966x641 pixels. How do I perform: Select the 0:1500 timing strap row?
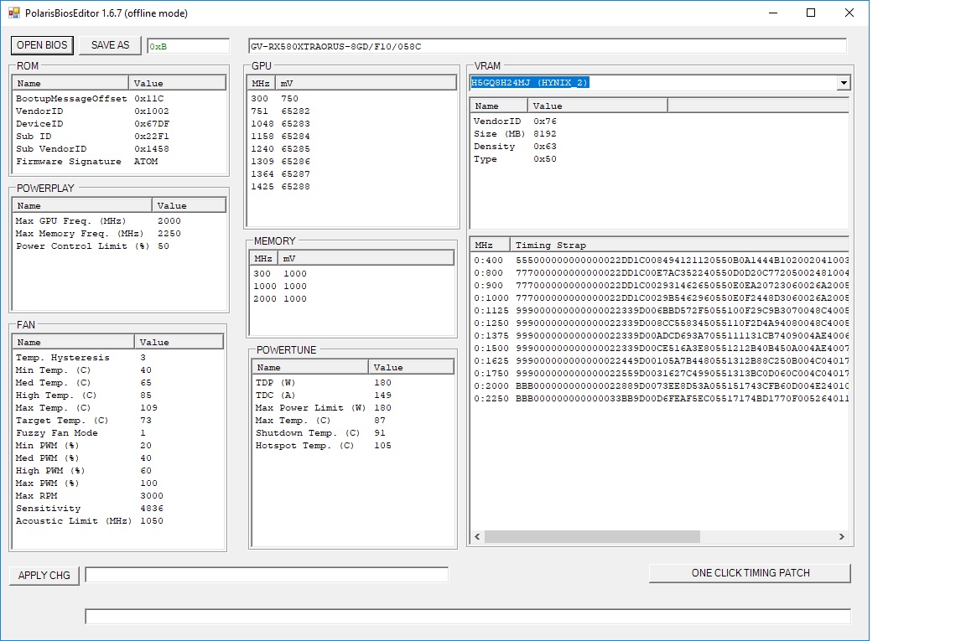coord(660,349)
